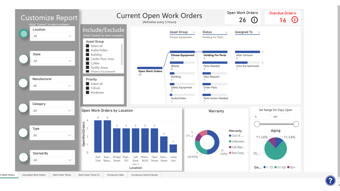
Task: Select the New Request status node
Action: coord(215,76)
